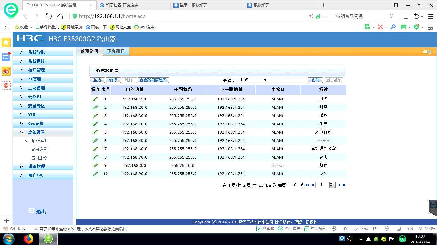Image resolution: width=437 pixels, height=245 pixels.
Task: Edit route 192.168.70.0 with pencil icon
Action: tap(95, 157)
